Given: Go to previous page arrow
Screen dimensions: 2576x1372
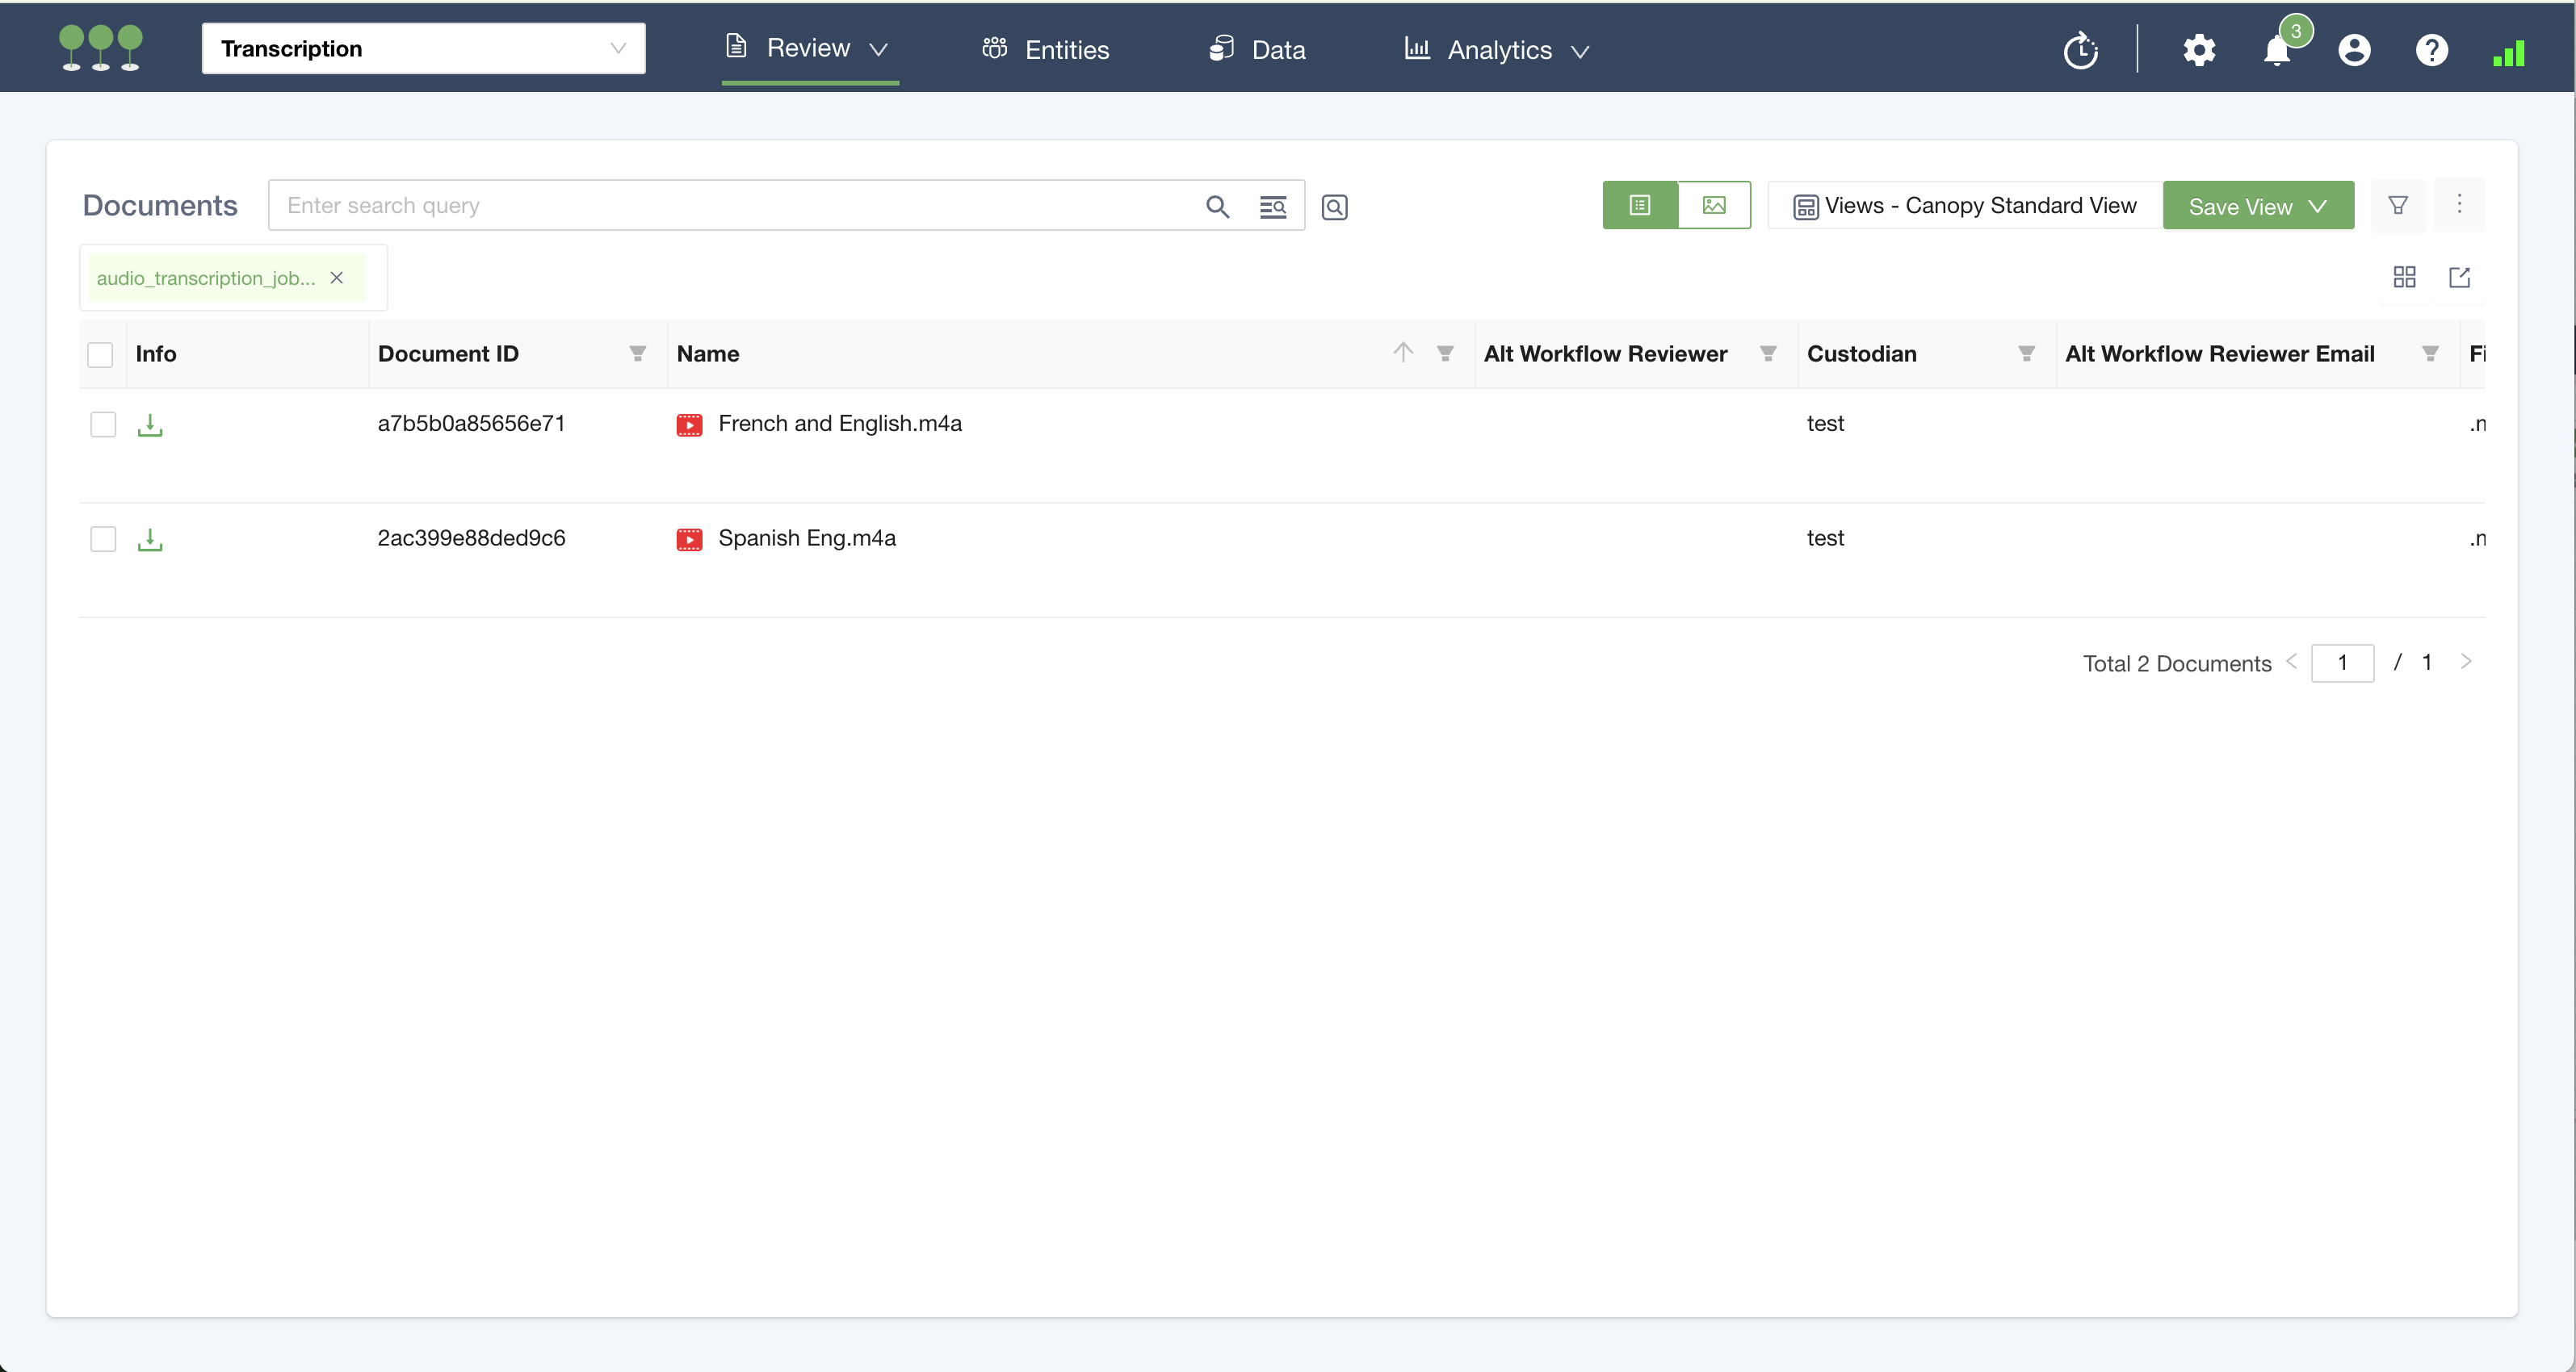Looking at the screenshot, I should pyautogui.click(x=2291, y=662).
